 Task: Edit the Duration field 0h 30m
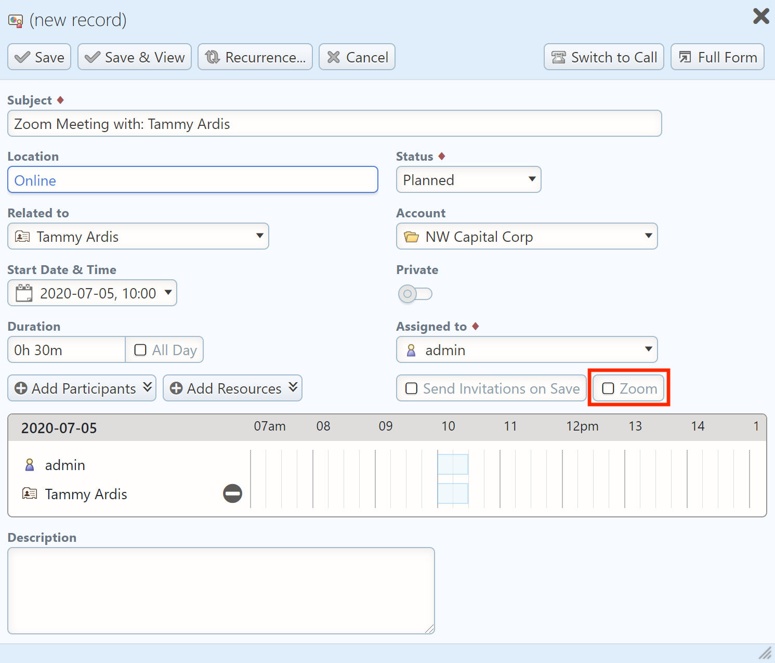click(x=67, y=349)
